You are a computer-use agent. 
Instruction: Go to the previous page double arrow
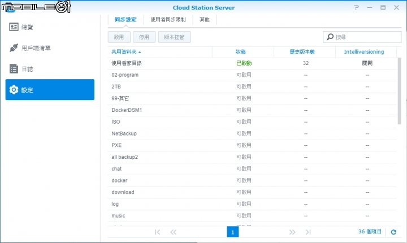[173, 232]
